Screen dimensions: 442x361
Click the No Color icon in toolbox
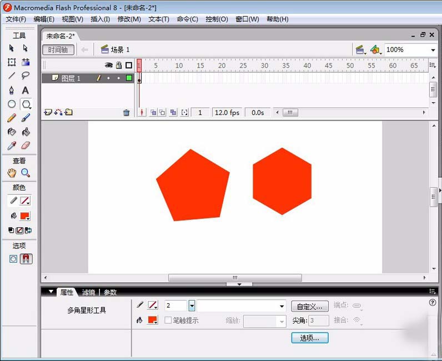pos(19,230)
